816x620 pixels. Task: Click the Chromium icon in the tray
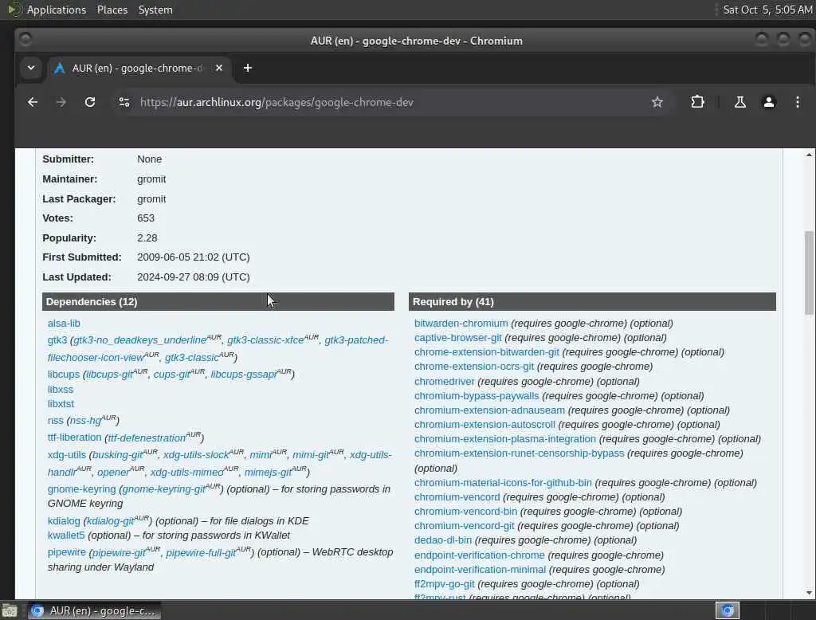coord(728,610)
